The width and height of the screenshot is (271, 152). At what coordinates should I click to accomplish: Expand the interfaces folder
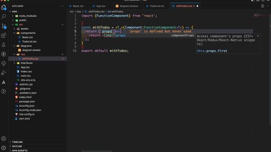[x=14, y=63]
